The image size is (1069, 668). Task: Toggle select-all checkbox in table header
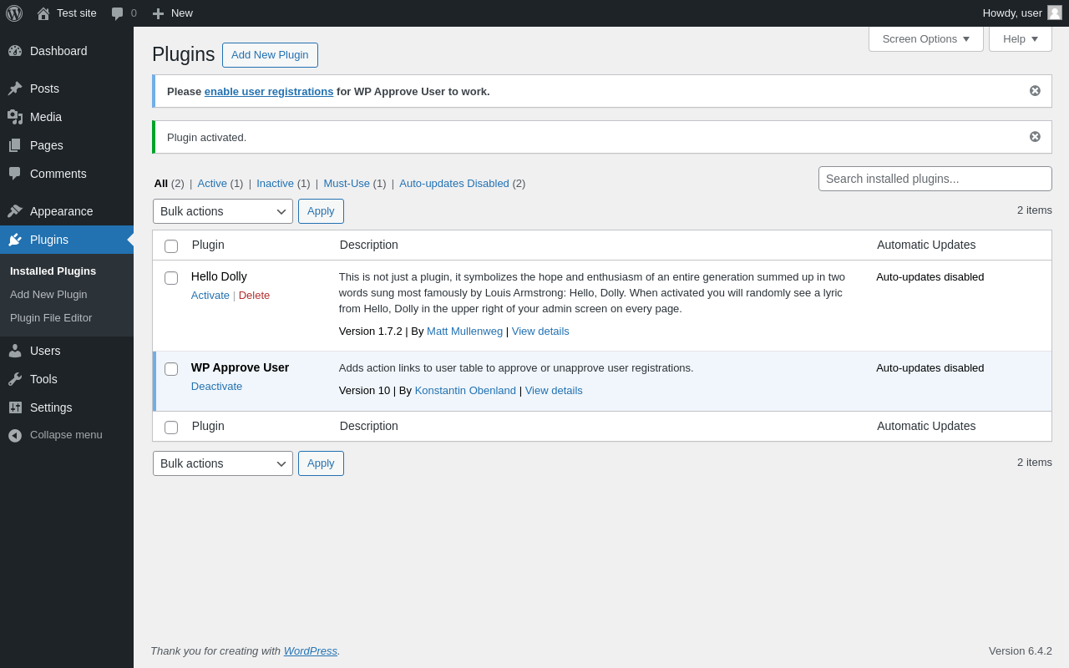[171, 246]
